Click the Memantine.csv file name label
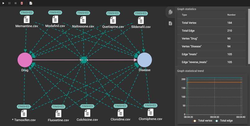The width and height of the screenshot is (250, 126). (27, 26)
